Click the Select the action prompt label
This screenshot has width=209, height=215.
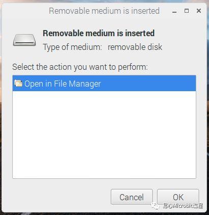[x=80, y=67]
